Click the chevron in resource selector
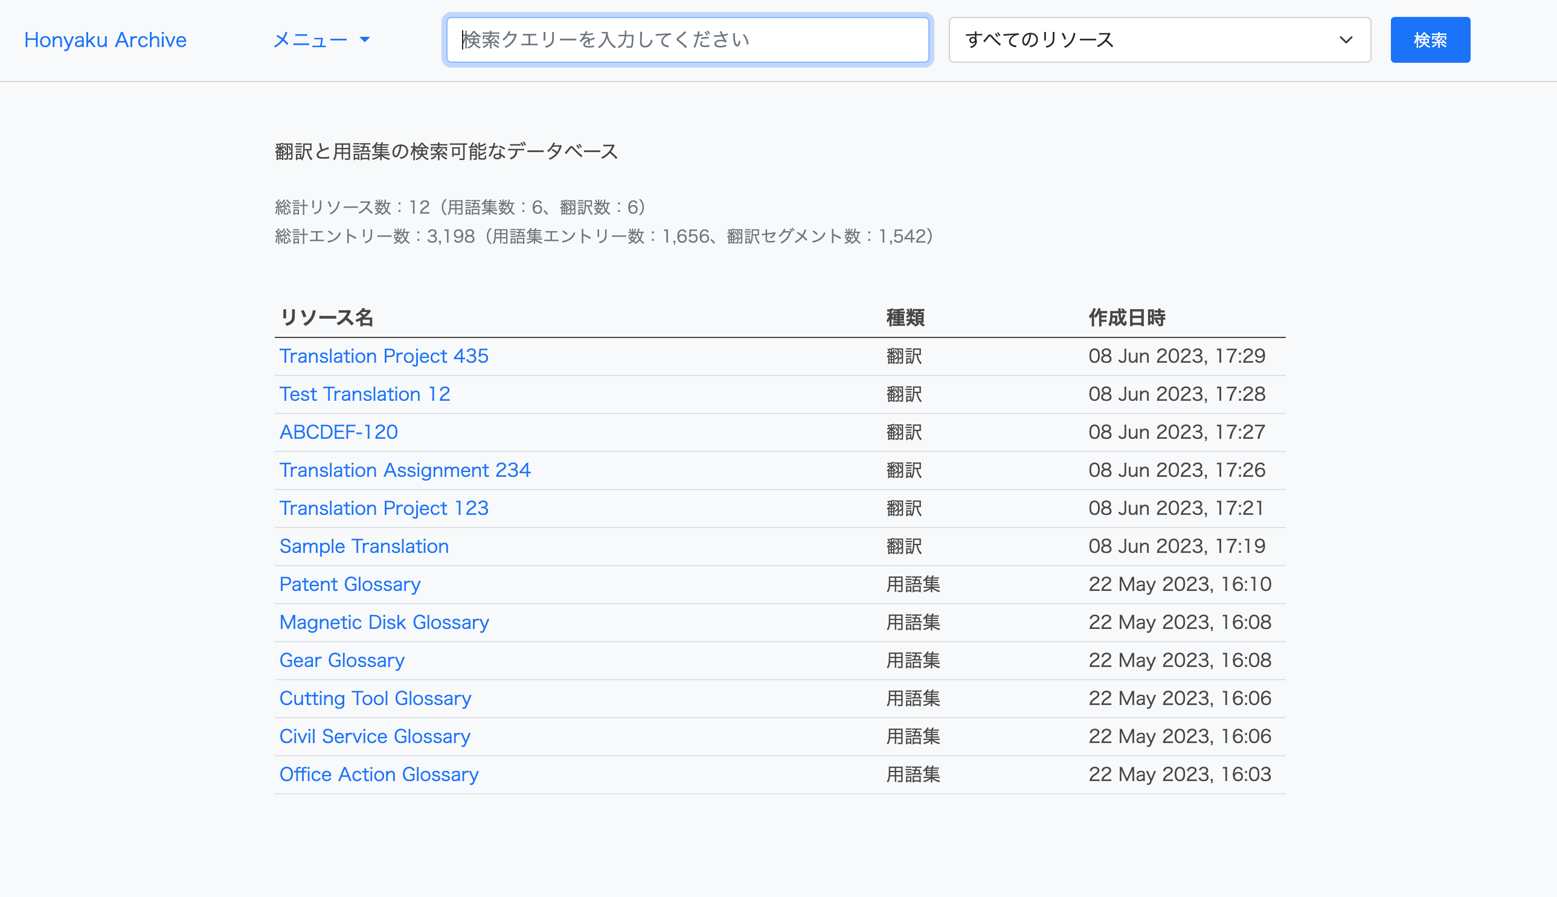1557x897 pixels. tap(1346, 40)
